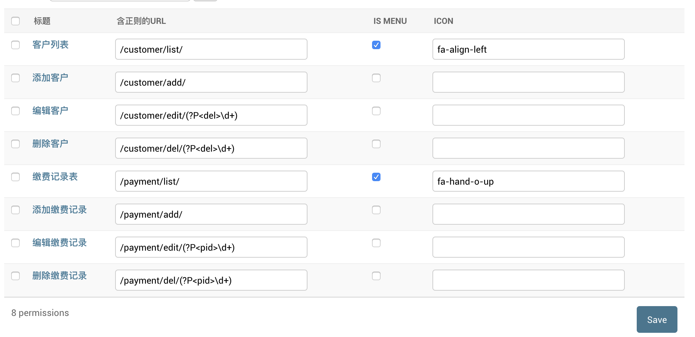The width and height of the screenshot is (695, 337).
Task: Click the fa-hand-o-up icon field
Action: (x=528, y=181)
